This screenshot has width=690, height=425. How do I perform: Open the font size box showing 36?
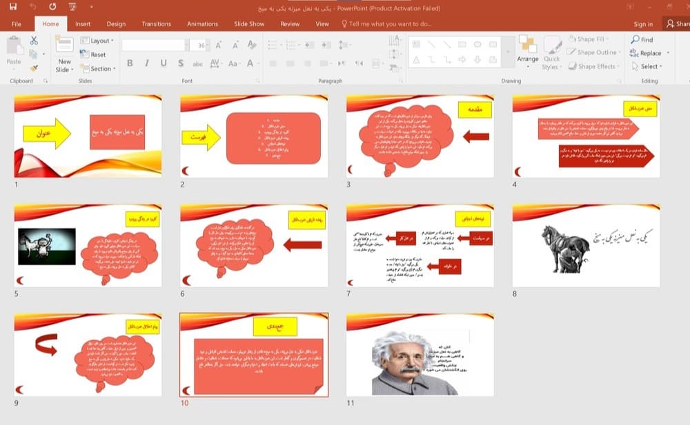(201, 45)
